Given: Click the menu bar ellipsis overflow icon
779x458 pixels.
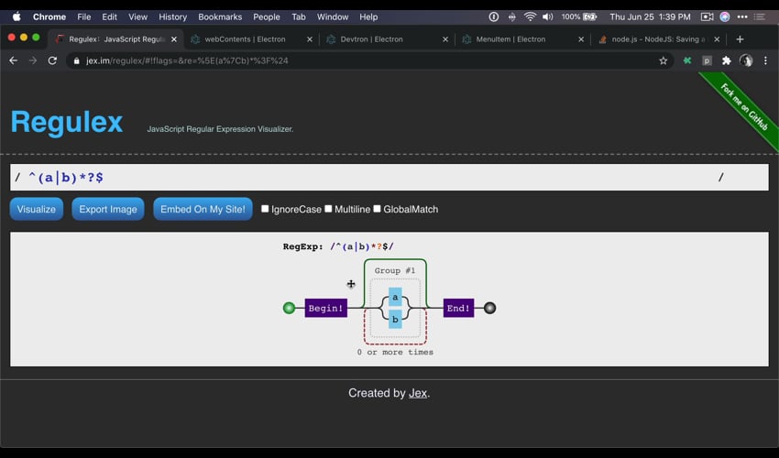Looking at the screenshot, I should click(741, 16).
